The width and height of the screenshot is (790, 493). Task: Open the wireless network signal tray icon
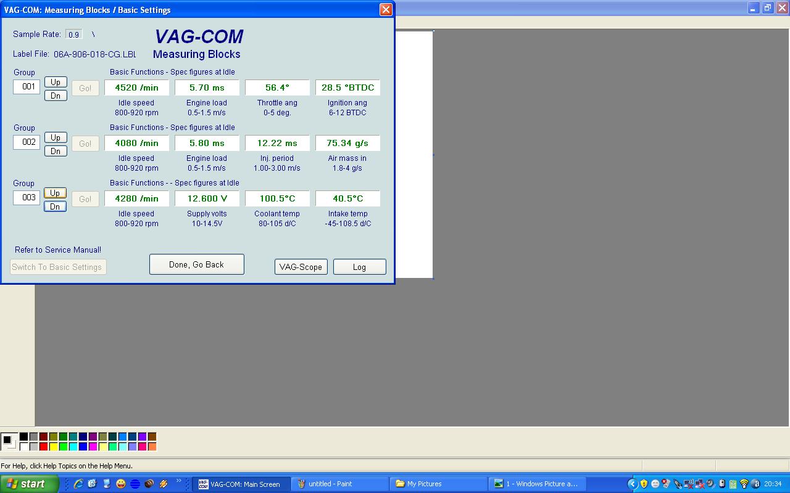(x=744, y=484)
